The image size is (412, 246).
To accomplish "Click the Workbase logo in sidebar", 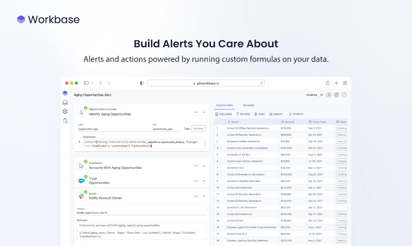I will pos(65,93).
